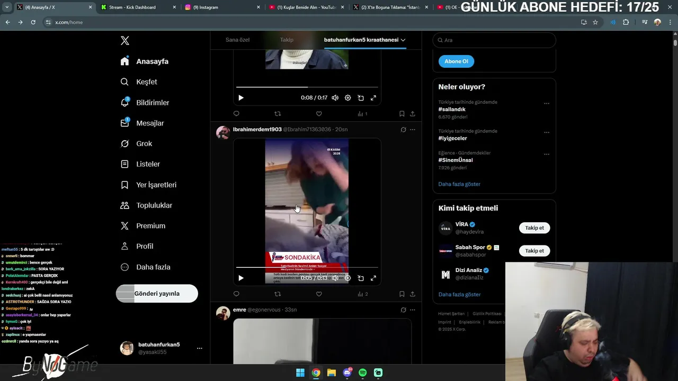Click the Ara search field
This screenshot has width=678, height=381.
pos(494,40)
